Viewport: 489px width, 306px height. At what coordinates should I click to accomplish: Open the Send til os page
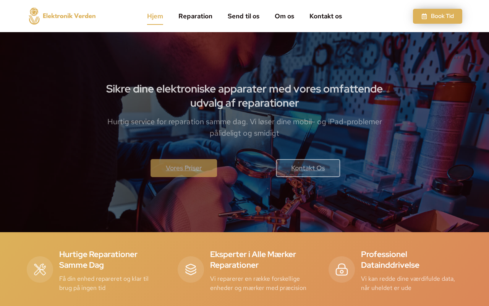point(243,16)
